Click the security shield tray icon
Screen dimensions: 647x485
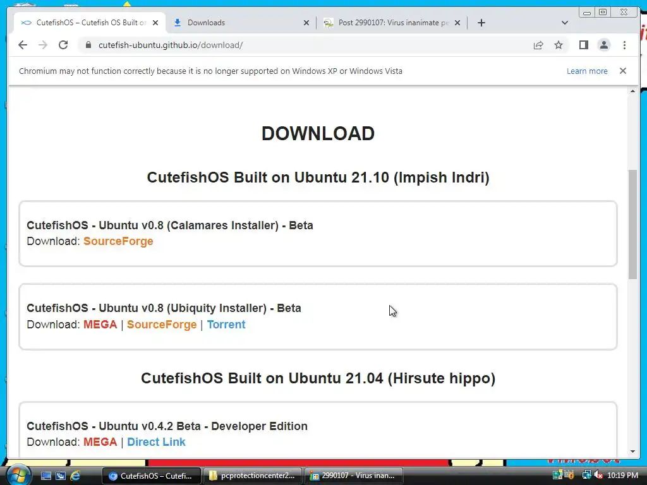tap(569, 475)
